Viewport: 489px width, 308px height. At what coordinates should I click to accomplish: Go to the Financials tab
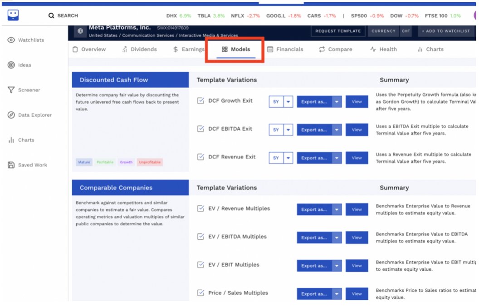click(285, 50)
